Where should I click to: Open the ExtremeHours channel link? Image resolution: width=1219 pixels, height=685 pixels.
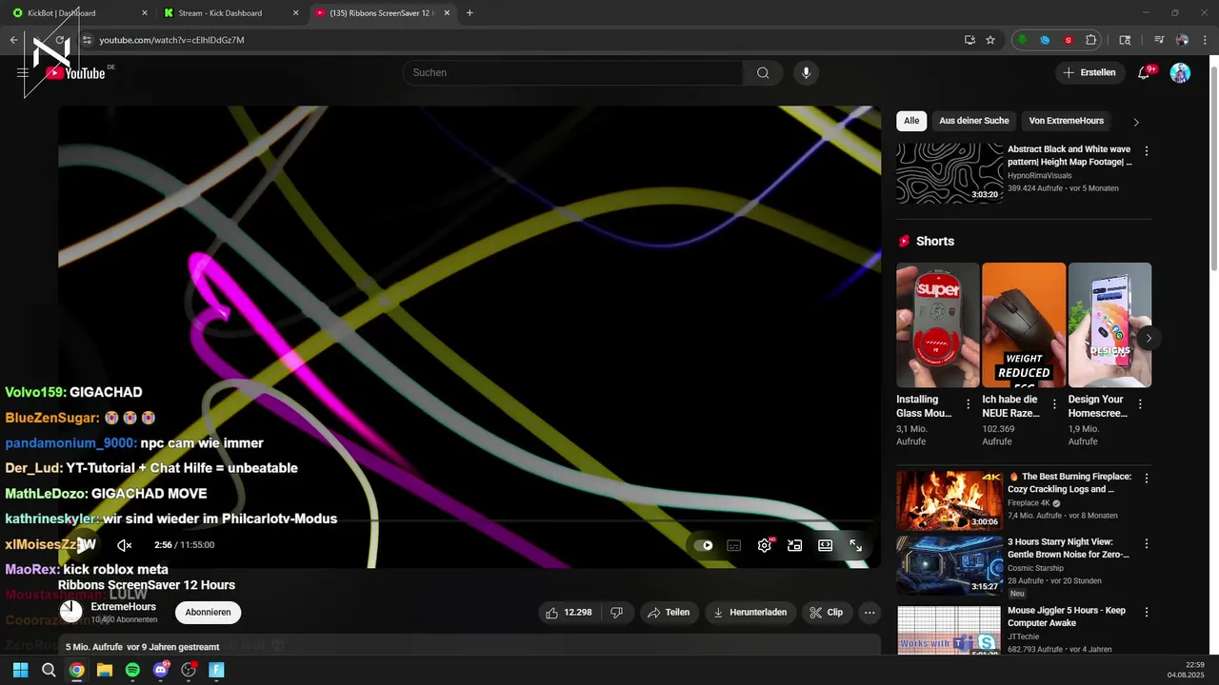pos(123,607)
